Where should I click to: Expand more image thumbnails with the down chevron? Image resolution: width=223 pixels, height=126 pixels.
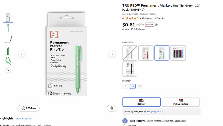[x=8, y=70]
